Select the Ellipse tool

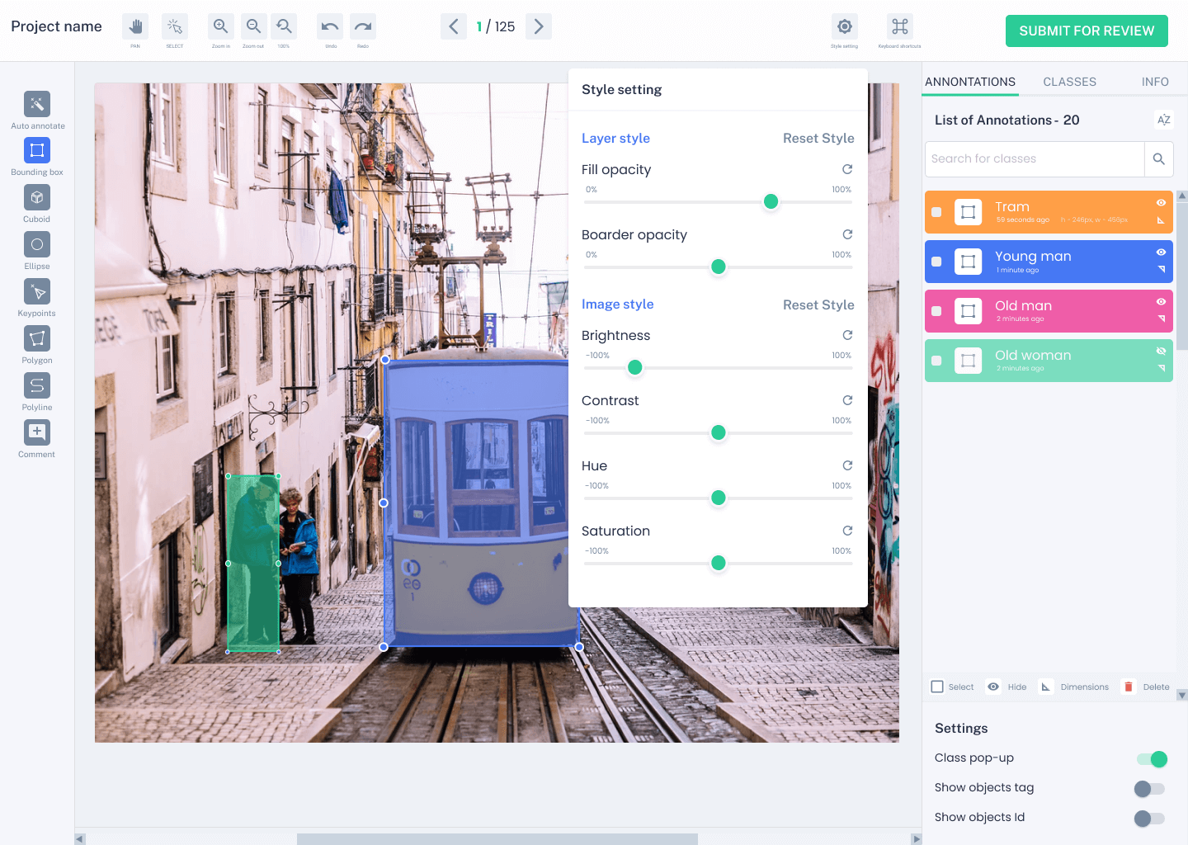point(37,244)
